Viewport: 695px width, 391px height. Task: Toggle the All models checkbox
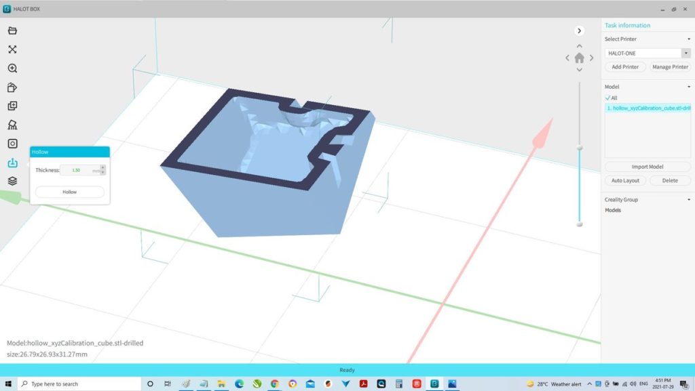(x=608, y=98)
